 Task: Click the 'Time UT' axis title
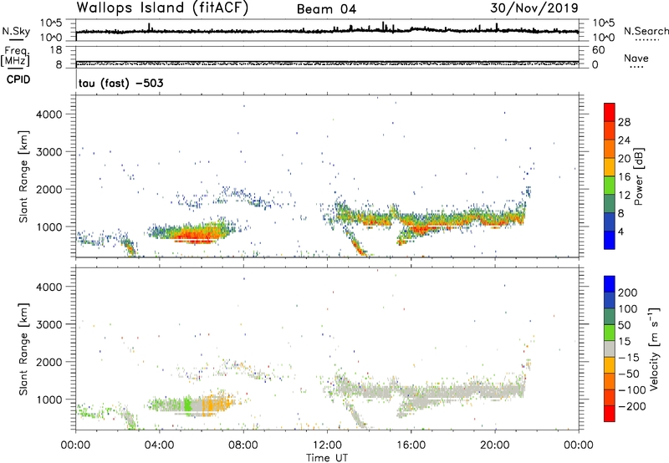[x=327, y=457]
